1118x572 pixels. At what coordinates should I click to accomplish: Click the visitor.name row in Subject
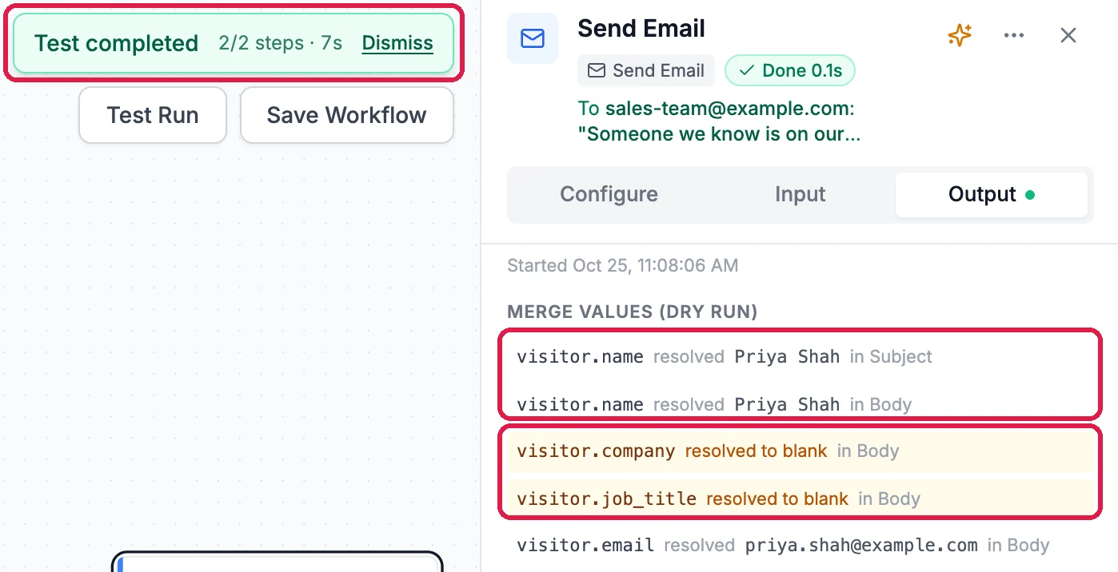pyautogui.click(x=800, y=356)
